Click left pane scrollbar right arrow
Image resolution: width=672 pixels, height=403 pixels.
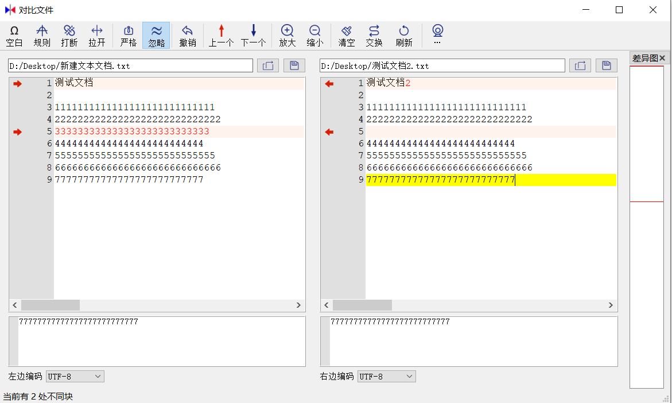pos(299,305)
